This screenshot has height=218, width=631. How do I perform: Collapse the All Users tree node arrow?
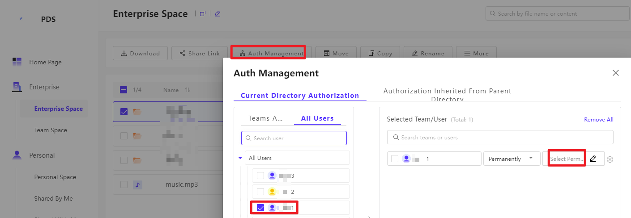240,158
